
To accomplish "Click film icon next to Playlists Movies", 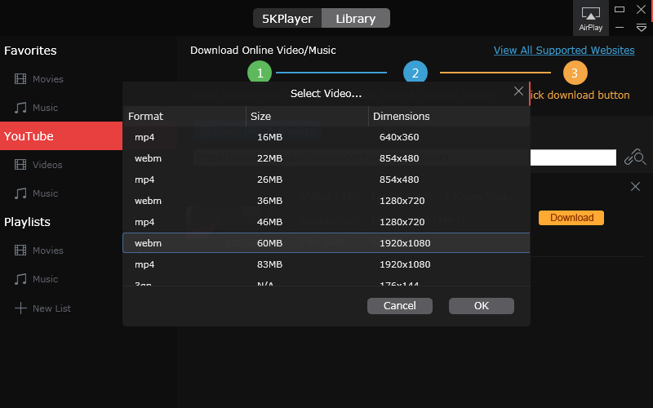I will (x=20, y=251).
